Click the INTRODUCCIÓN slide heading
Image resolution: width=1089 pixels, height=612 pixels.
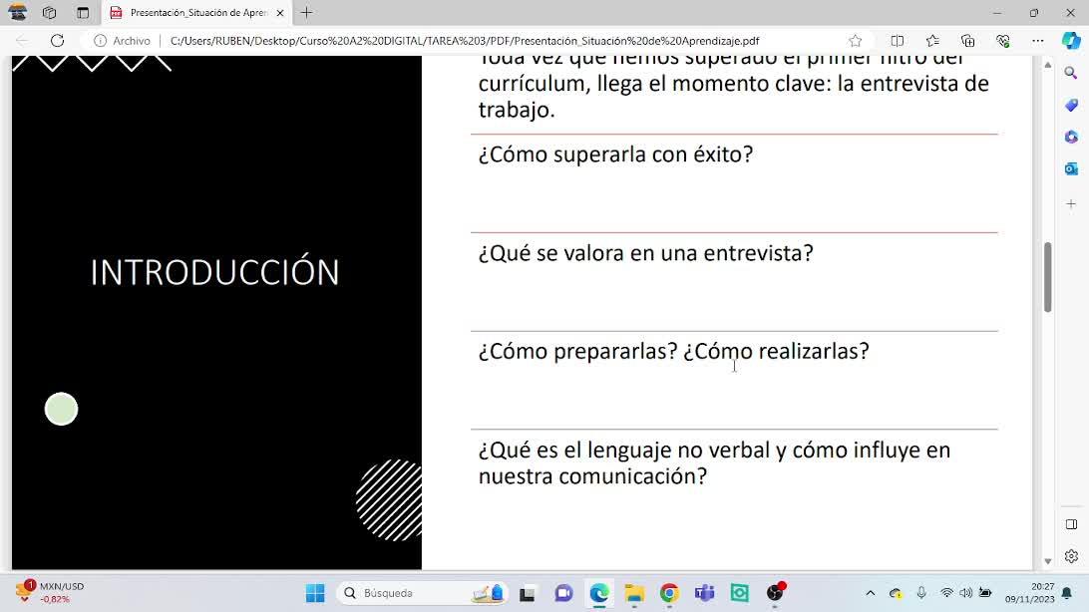(214, 271)
